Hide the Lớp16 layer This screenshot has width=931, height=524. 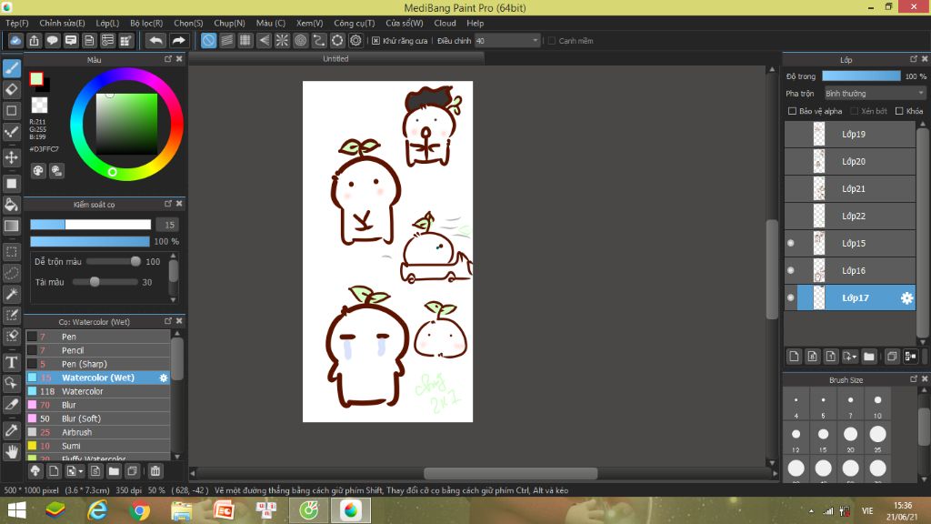[790, 270]
